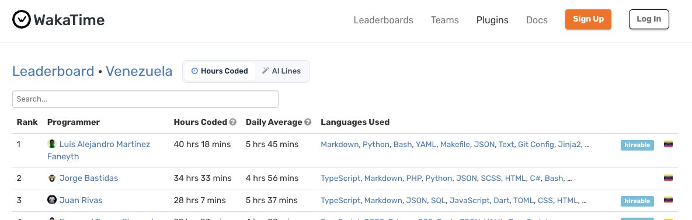Click the Sign Up button
The image size is (692, 220).
(588, 19)
